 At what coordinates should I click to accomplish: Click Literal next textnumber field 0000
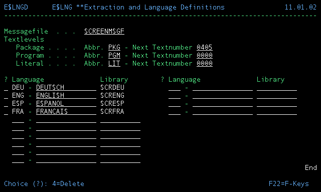click(205, 63)
